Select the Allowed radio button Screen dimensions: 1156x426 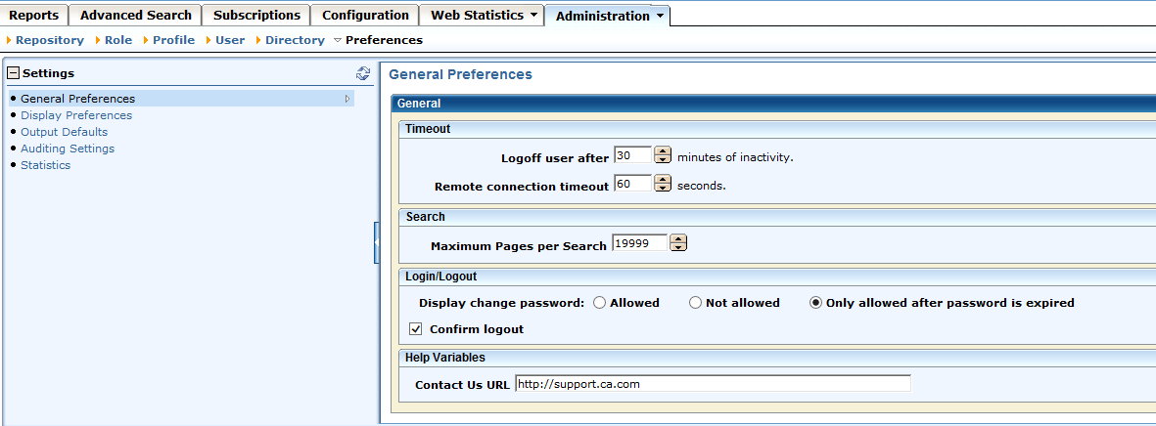coord(600,303)
